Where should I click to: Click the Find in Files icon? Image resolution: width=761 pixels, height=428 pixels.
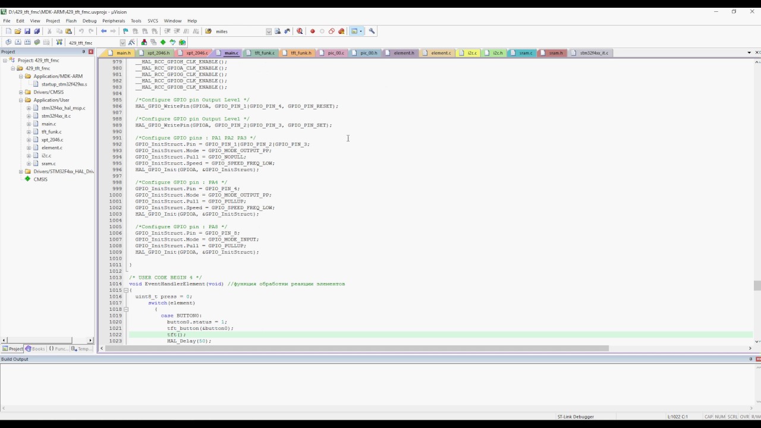click(208, 32)
